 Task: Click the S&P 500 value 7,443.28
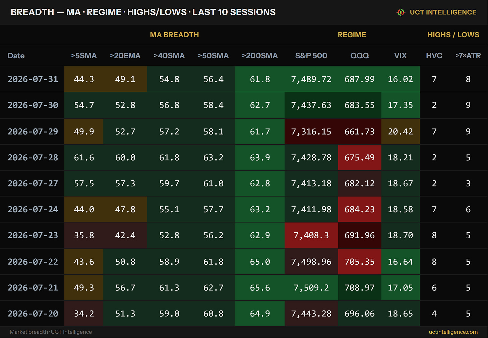311,314
